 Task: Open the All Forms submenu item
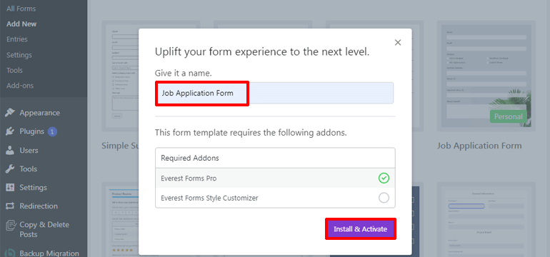pos(21,9)
